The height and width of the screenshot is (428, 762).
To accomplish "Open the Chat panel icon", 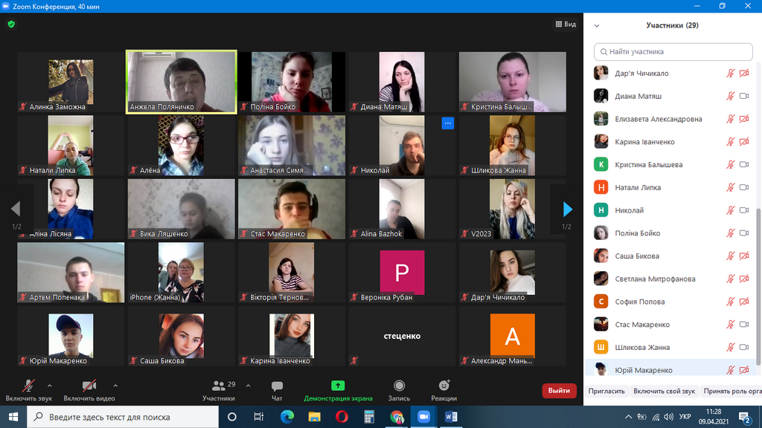I will click(x=277, y=386).
